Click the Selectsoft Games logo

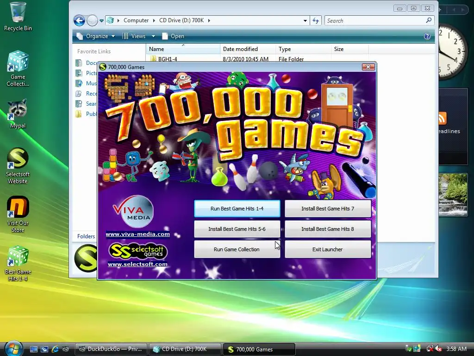tap(137, 251)
